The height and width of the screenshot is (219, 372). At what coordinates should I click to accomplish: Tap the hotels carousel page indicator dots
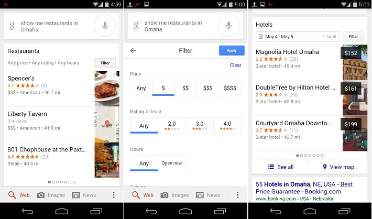point(310,156)
